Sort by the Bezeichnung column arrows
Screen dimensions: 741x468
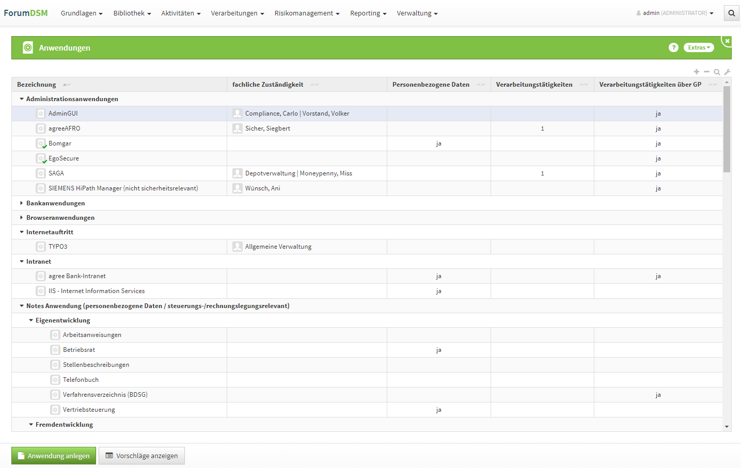pyautogui.click(x=67, y=85)
